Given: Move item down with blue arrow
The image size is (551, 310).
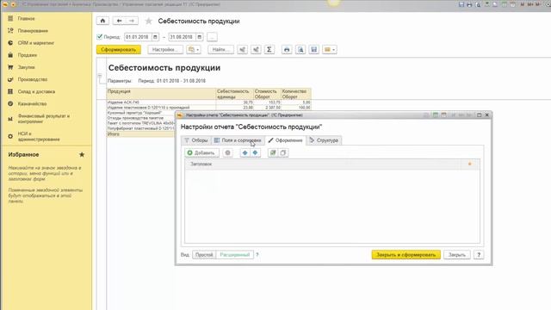Looking at the screenshot, I should 255,153.
